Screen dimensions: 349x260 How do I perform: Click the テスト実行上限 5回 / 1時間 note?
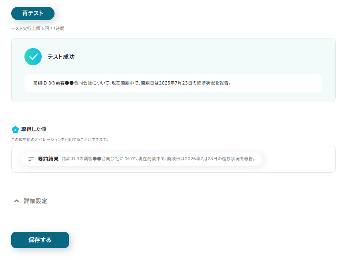click(x=38, y=28)
